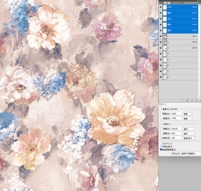Open document height unit dropdown
Viewport: 201px width, 191px height.
tap(189, 134)
